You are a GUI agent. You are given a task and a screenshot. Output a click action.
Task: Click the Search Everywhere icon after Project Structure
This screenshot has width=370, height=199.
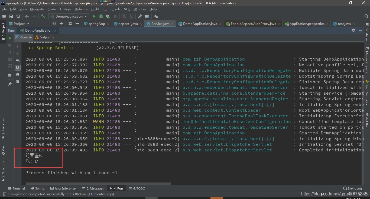(x=156, y=16)
